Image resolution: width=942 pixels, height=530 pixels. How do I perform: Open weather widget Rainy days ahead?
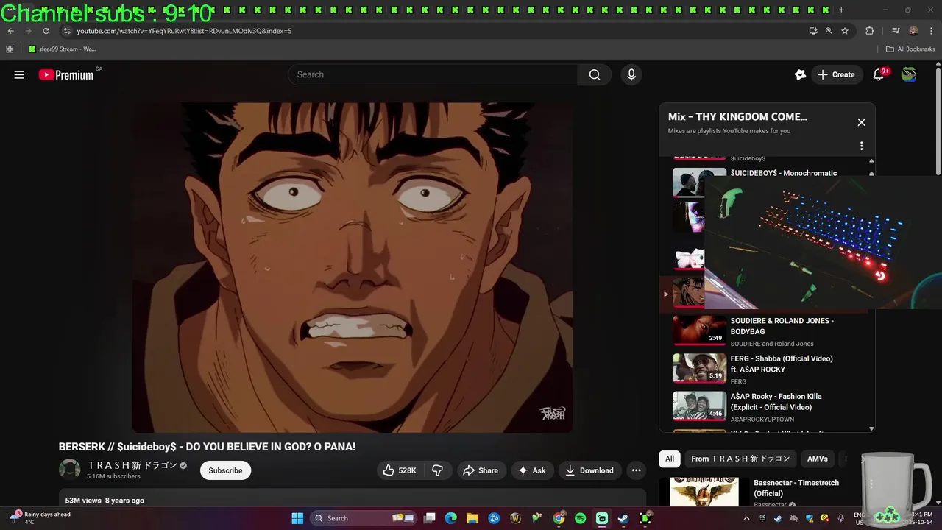tap(40, 518)
